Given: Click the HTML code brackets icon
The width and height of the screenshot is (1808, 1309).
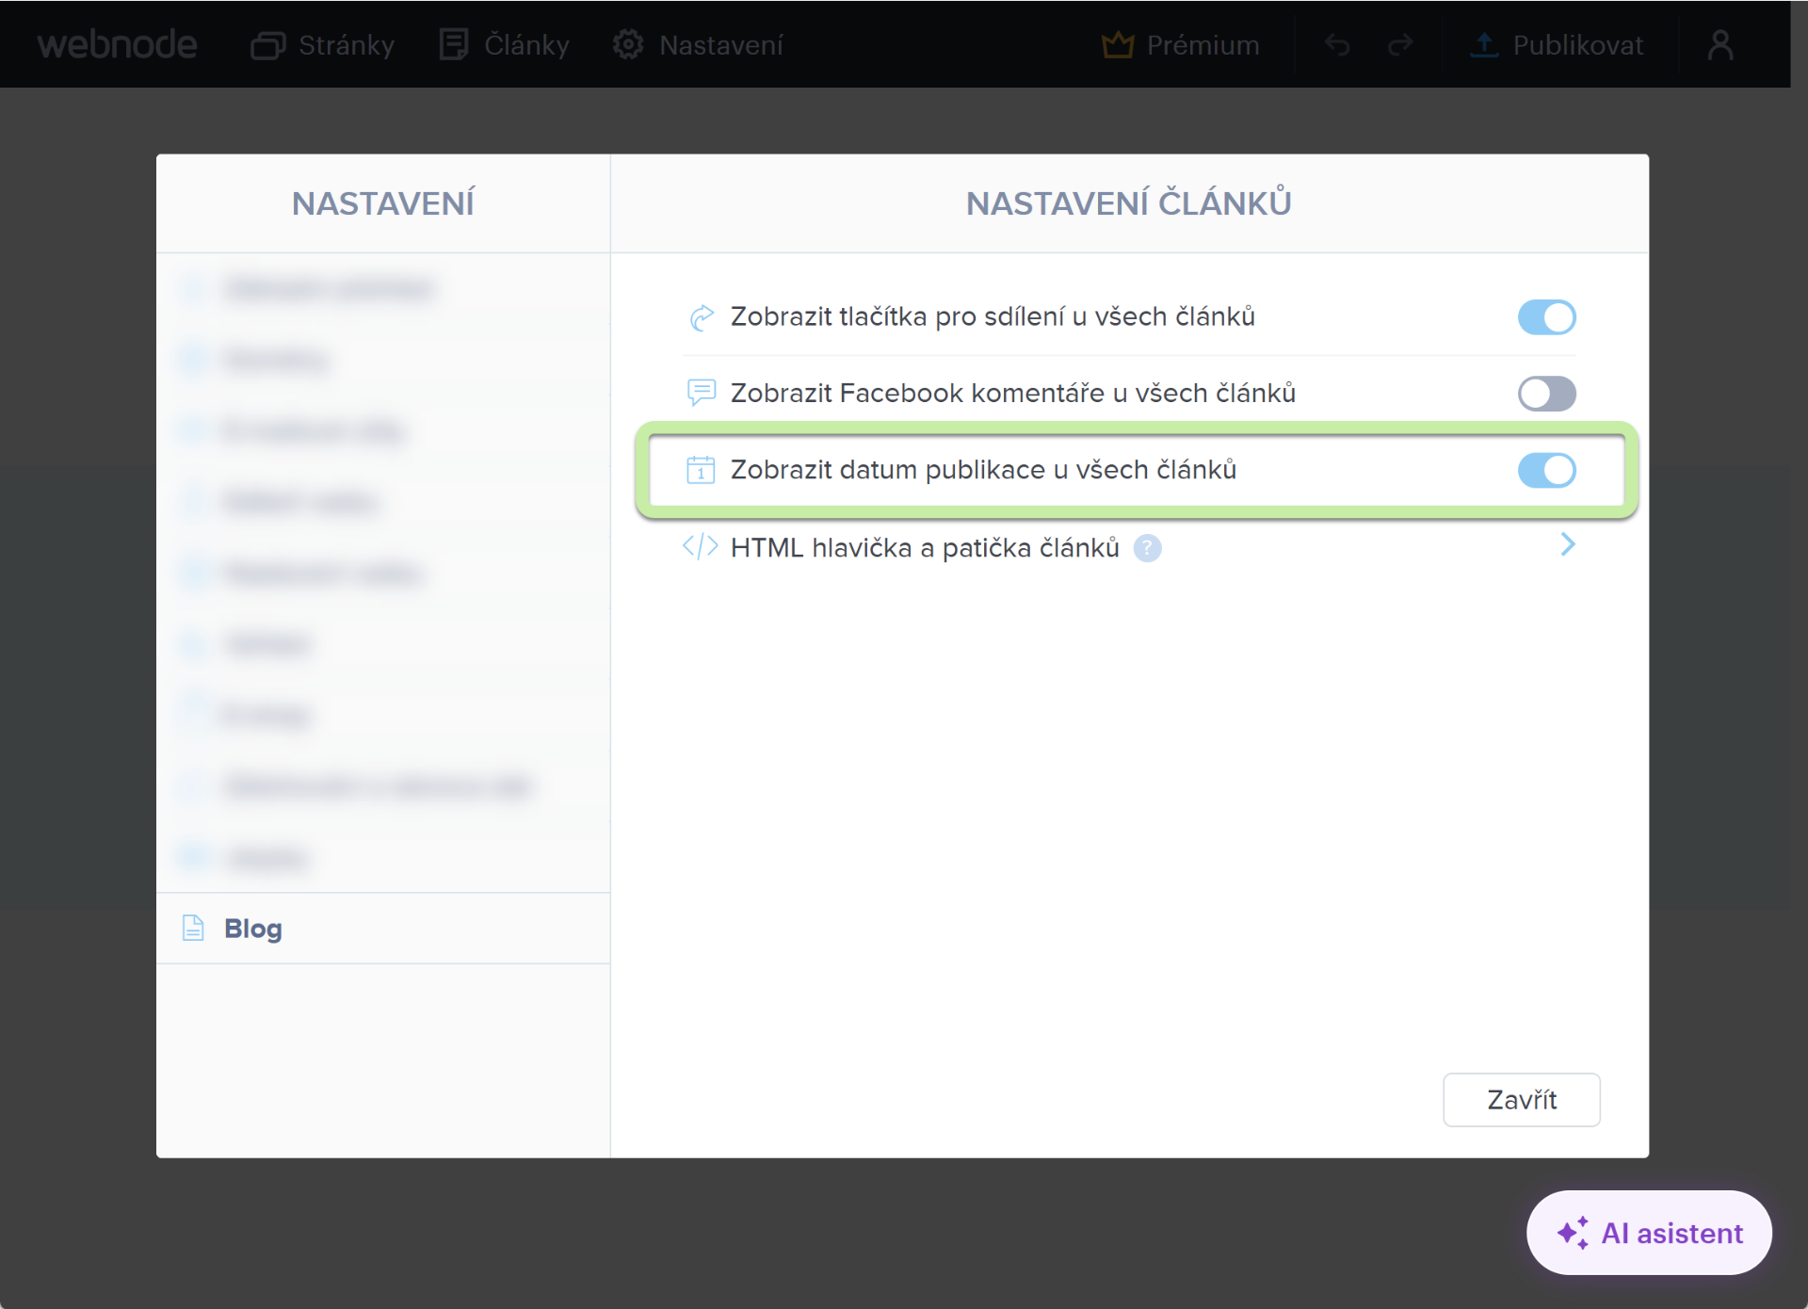Looking at the screenshot, I should point(701,546).
